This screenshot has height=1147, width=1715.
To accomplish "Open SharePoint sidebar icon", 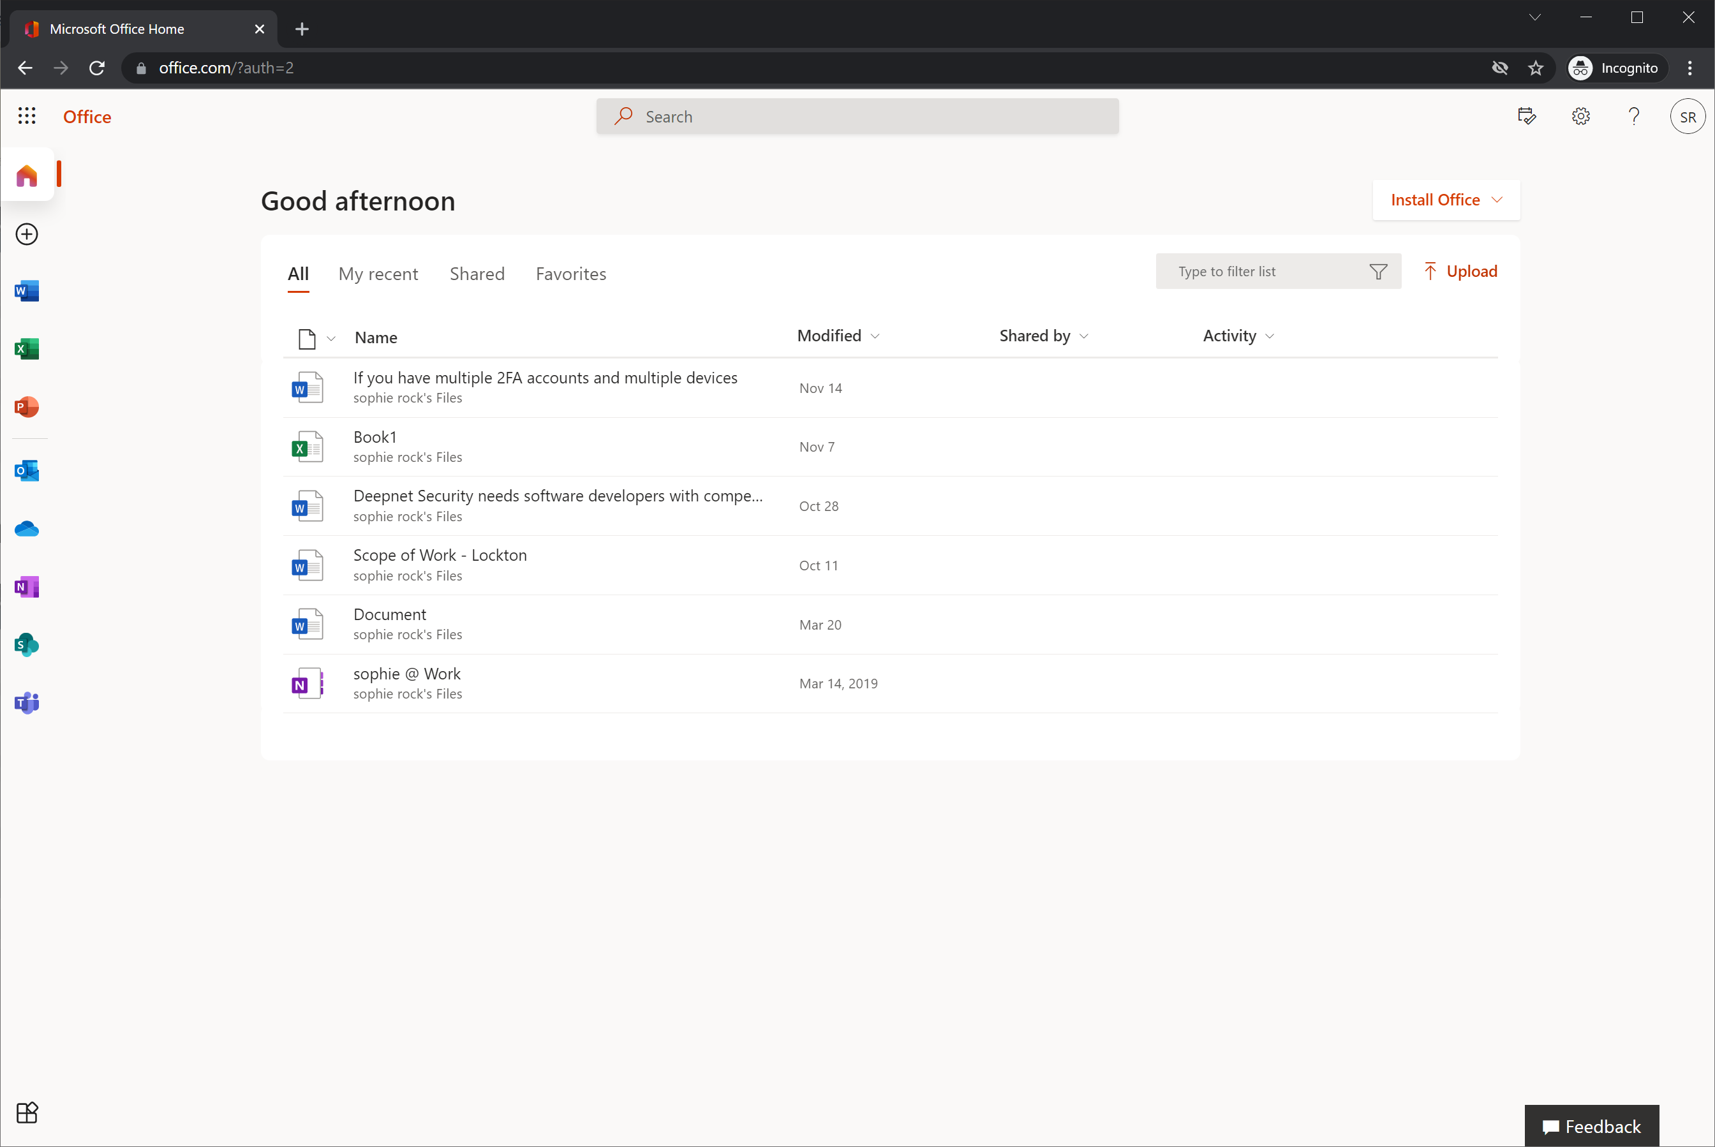I will pyautogui.click(x=26, y=644).
